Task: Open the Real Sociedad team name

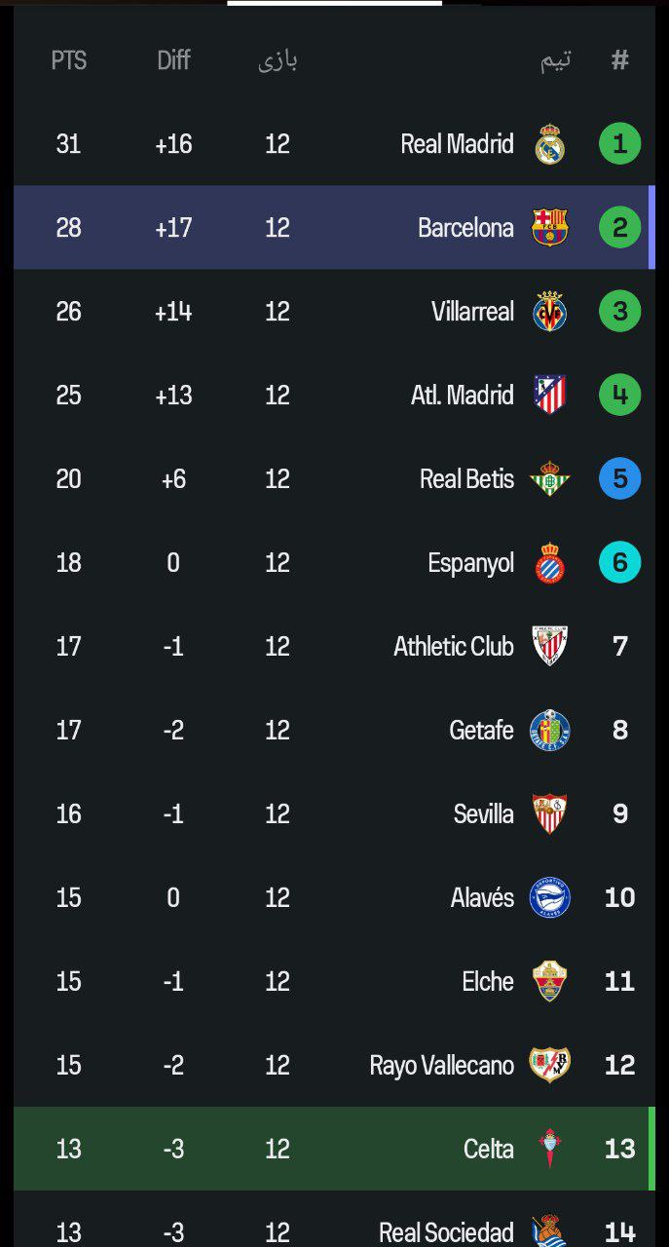Action: (x=446, y=1231)
